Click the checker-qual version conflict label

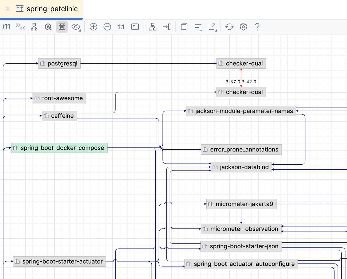(241, 82)
